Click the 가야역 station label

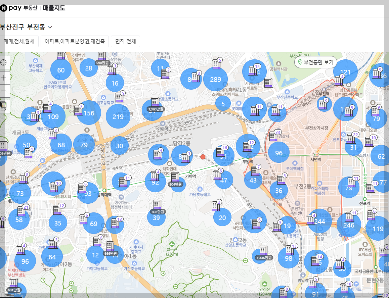[191, 176]
